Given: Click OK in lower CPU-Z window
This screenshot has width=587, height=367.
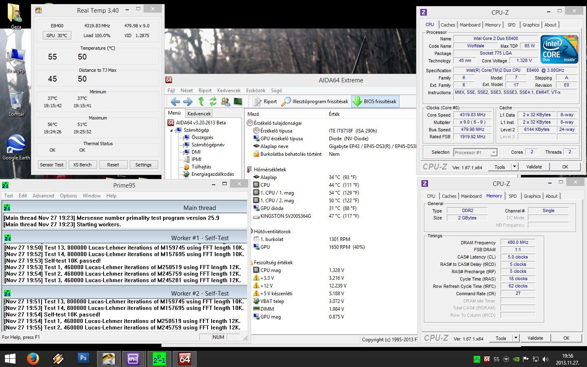Looking at the screenshot, I should (566, 338).
